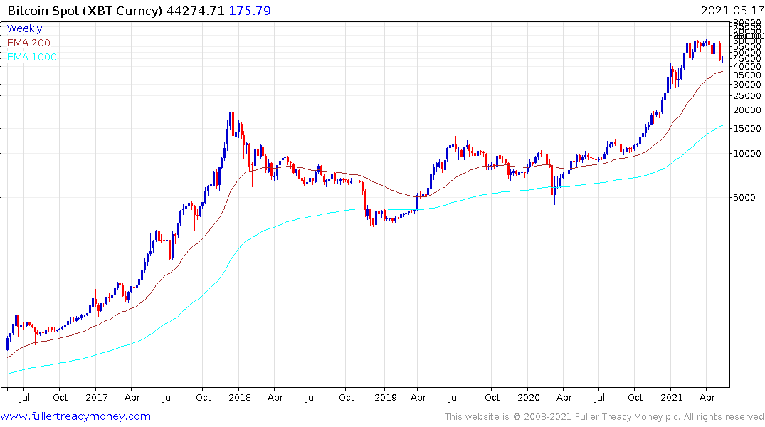Click the Weekly interval label

[24, 28]
